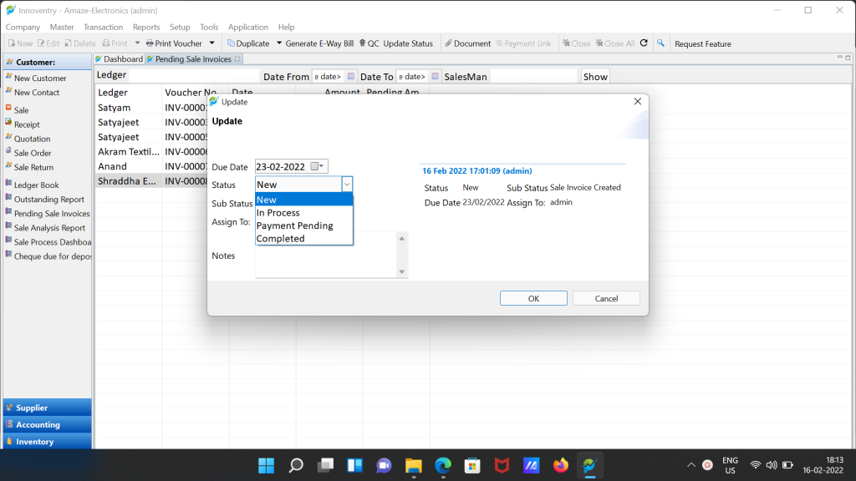Choose 'Payment Pending' status option

click(303, 225)
